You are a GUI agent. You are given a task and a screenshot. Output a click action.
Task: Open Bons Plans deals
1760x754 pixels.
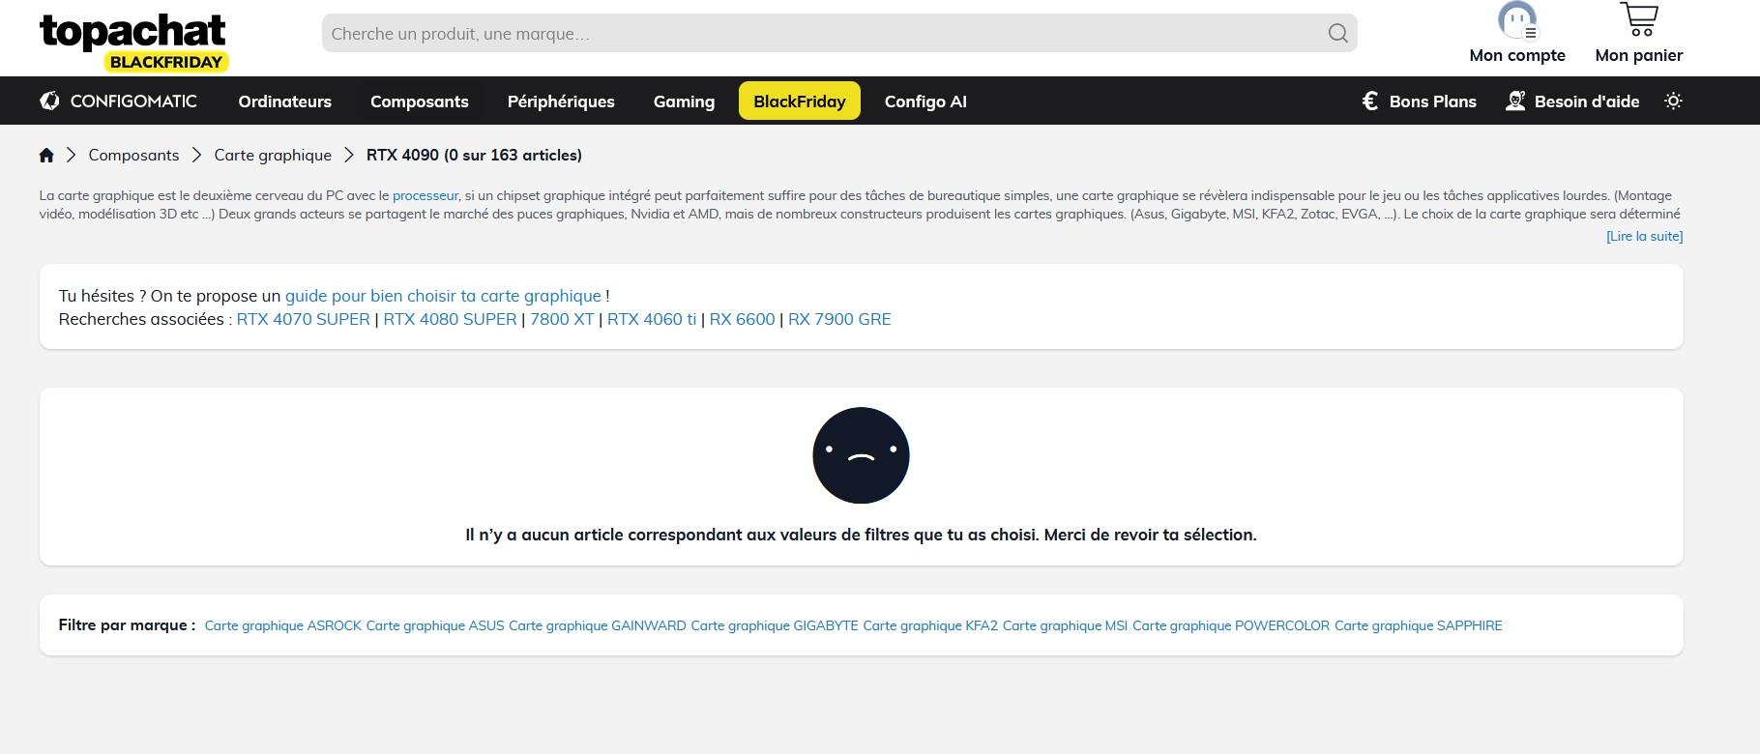coord(1419,101)
